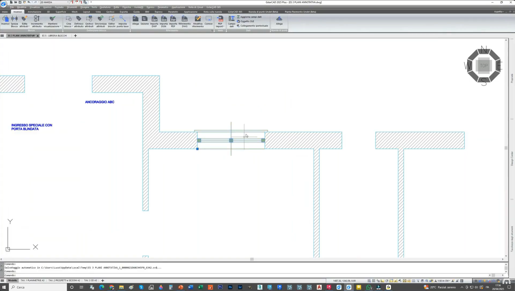The height and width of the screenshot is (291, 515).
Task: Click the Inserisci block icon
Action: pyautogui.click(x=5, y=21)
